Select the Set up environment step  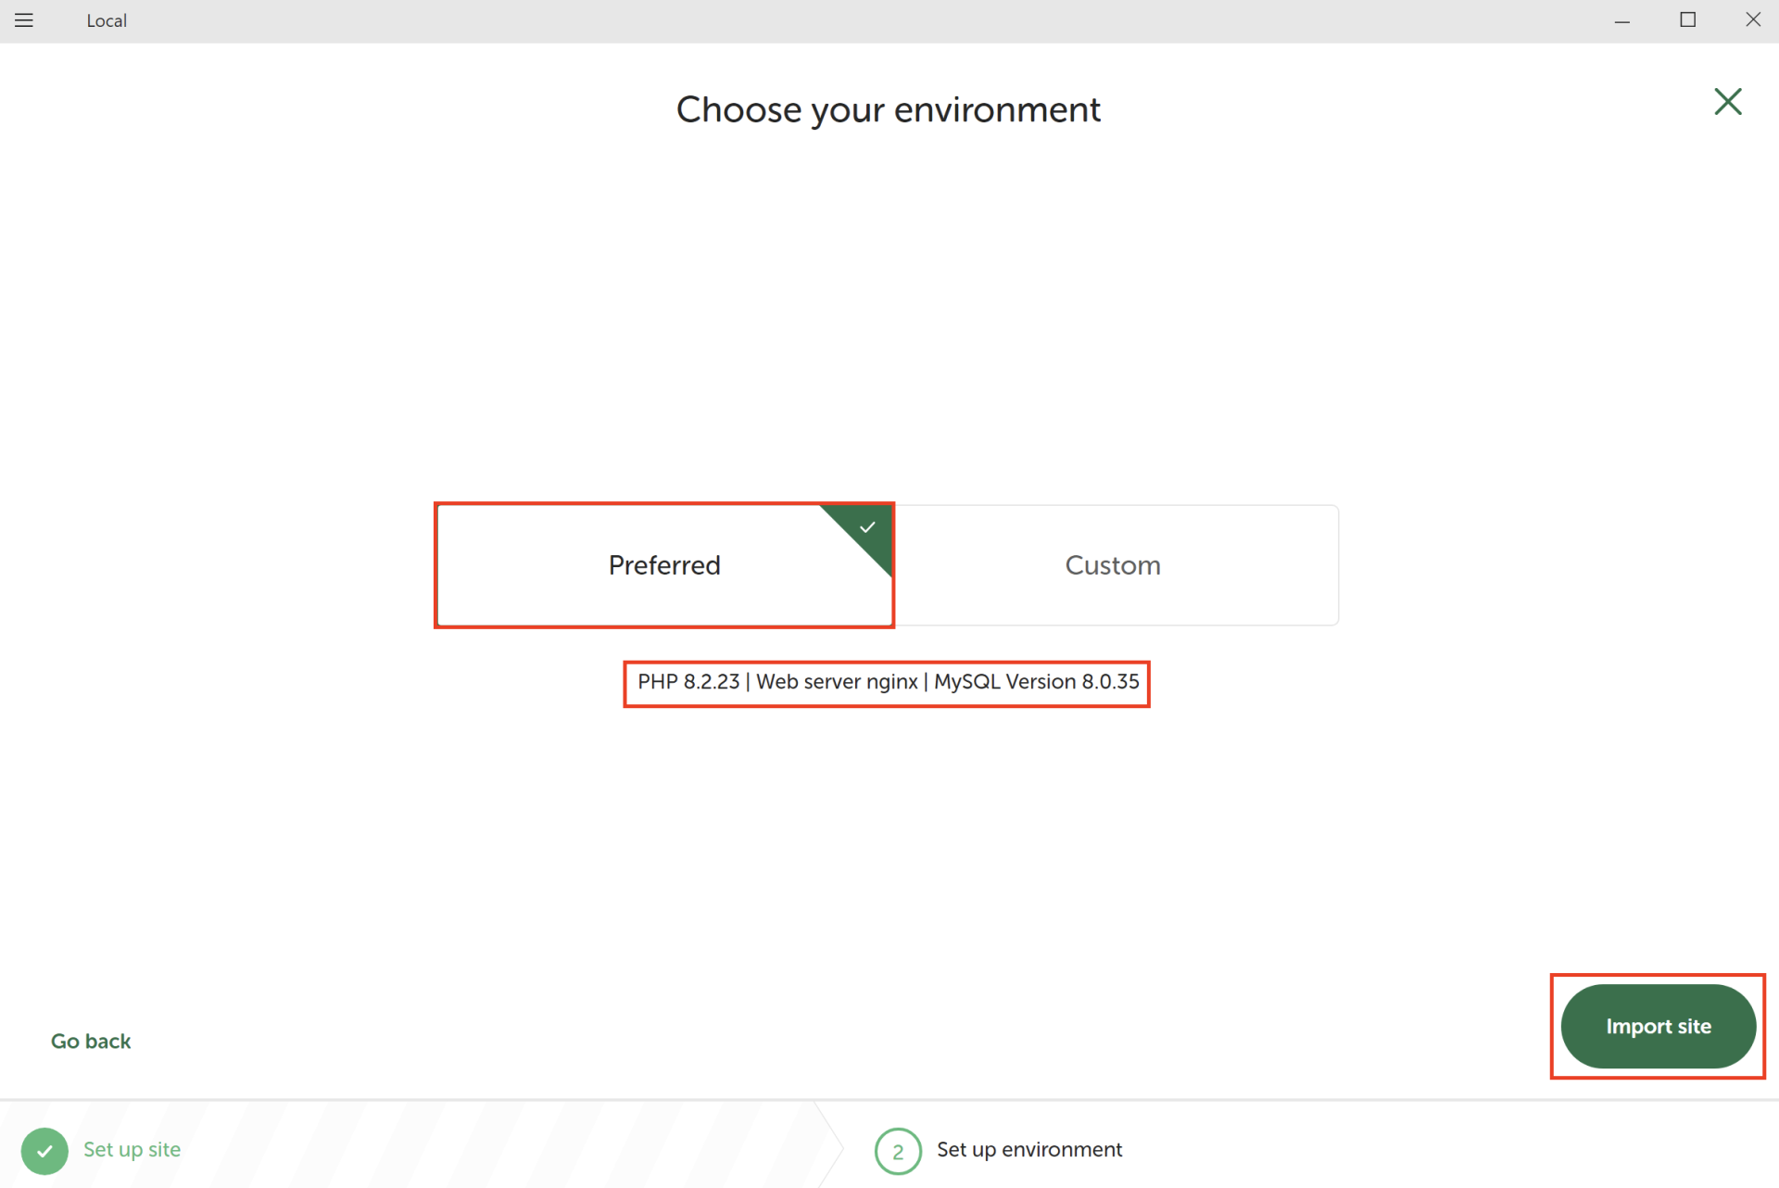tap(1028, 1150)
